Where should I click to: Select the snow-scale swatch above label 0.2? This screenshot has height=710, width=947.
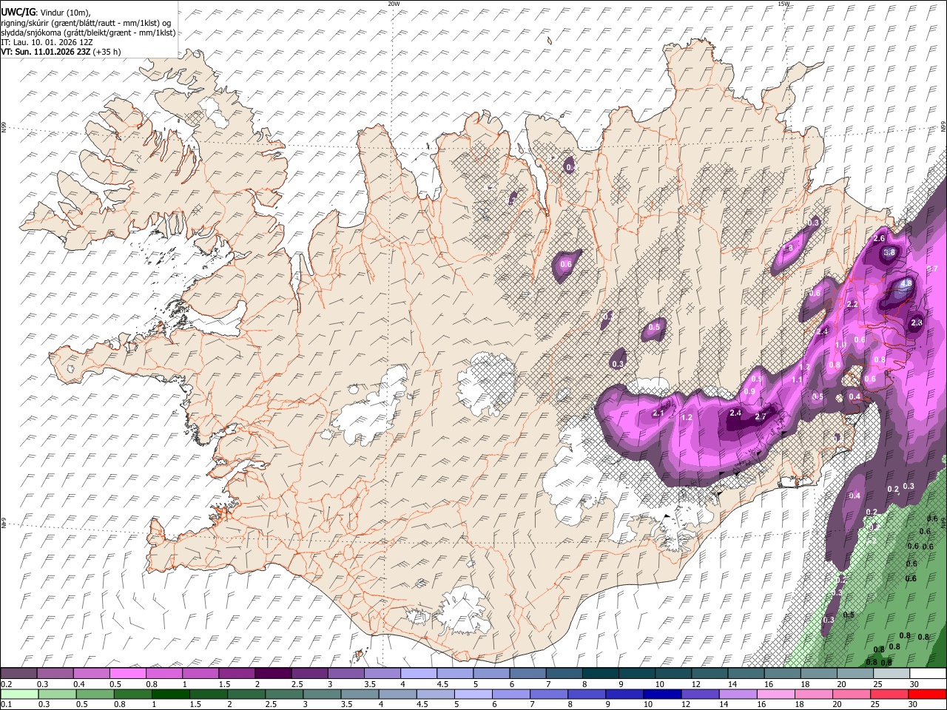pos(18,673)
